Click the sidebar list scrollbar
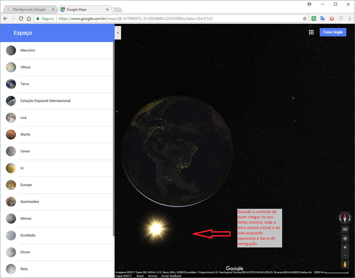 pos(113,139)
